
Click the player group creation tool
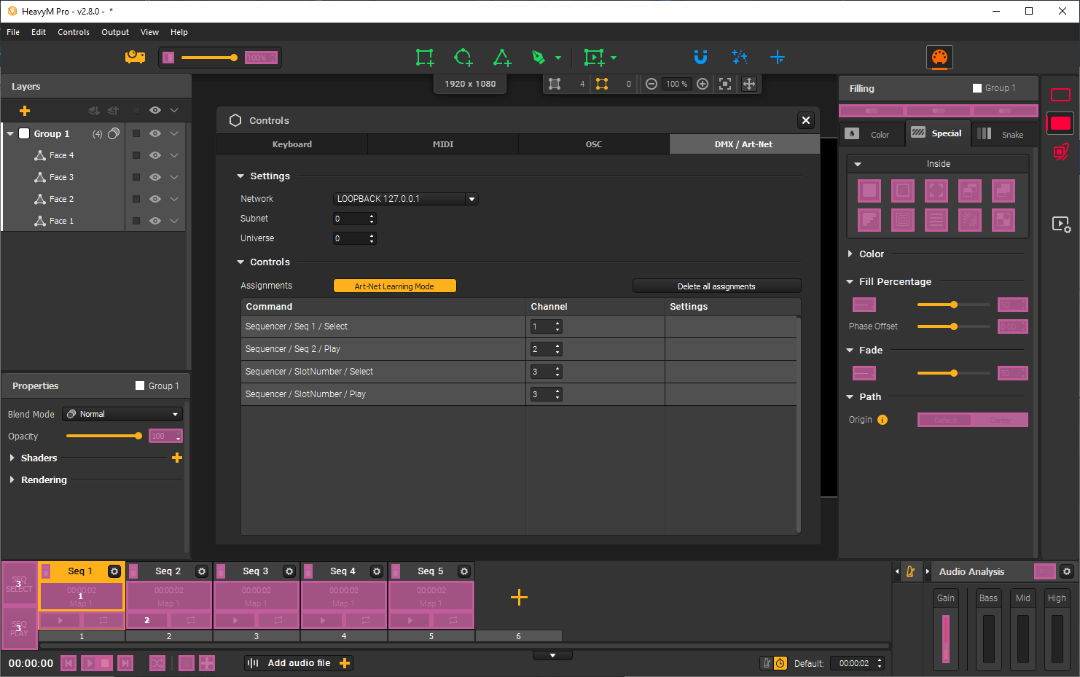pos(595,57)
